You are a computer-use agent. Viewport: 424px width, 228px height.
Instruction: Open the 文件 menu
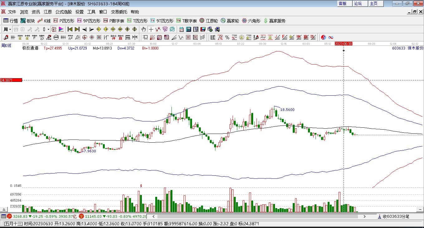point(12,12)
